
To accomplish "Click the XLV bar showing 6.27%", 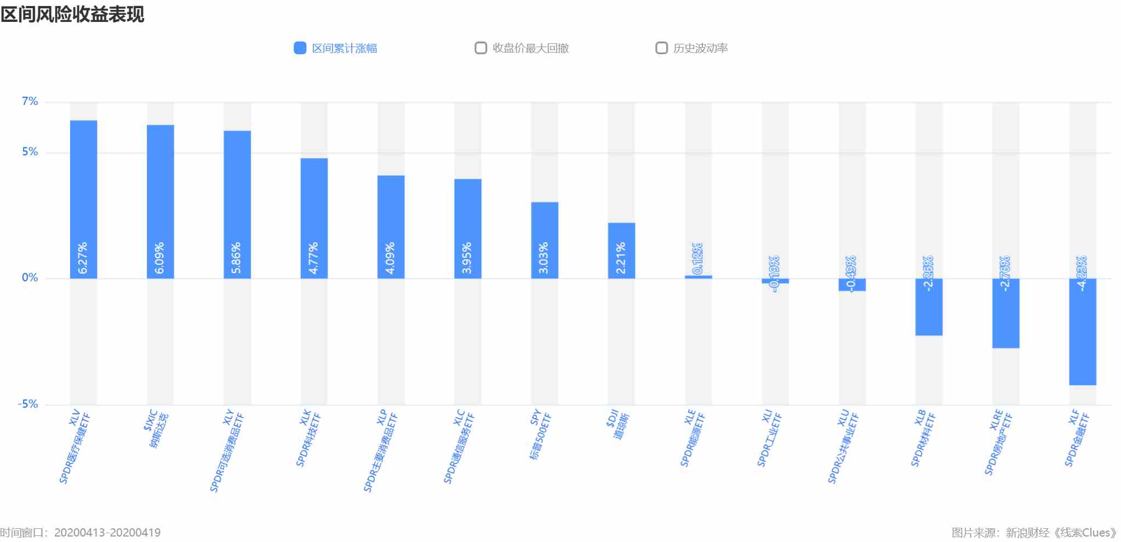I will click(x=83, y=199).
